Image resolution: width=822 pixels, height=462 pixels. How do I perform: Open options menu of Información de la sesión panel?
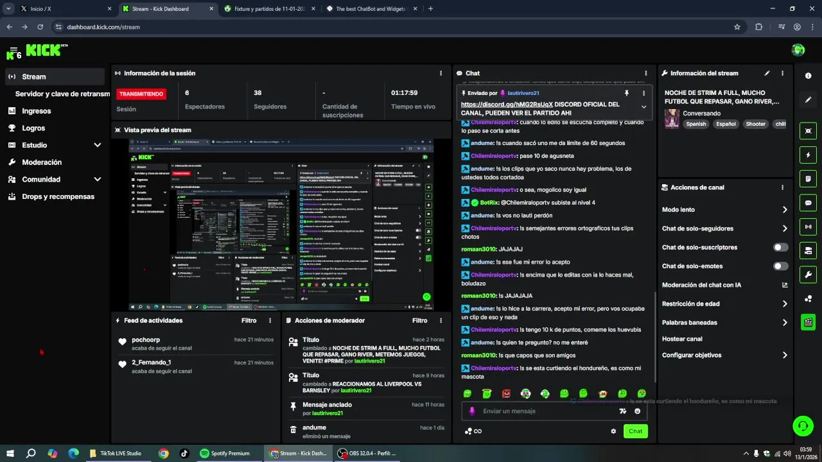[x=441, y=73]
